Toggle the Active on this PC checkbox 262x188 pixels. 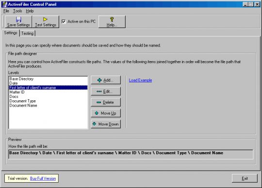pyautogui.click(x=64, y=21)
